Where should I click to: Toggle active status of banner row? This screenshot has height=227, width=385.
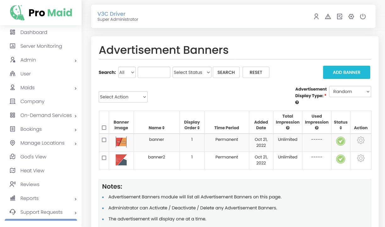341,141
